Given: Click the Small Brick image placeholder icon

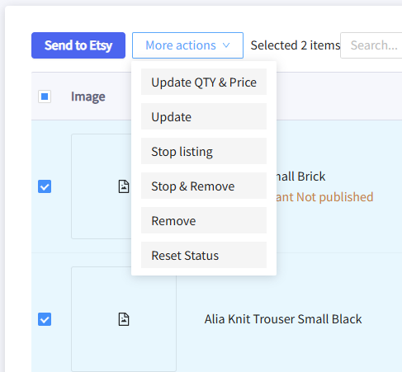Looking at the screenshot, I should tap(124, 186).
